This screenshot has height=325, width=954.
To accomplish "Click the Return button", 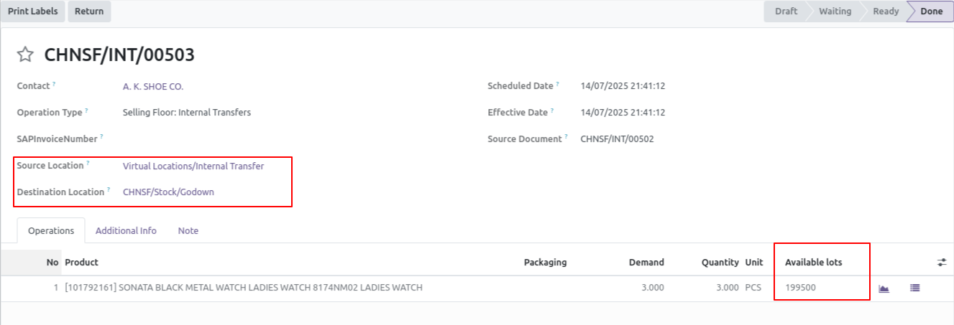I will [89, 11].
